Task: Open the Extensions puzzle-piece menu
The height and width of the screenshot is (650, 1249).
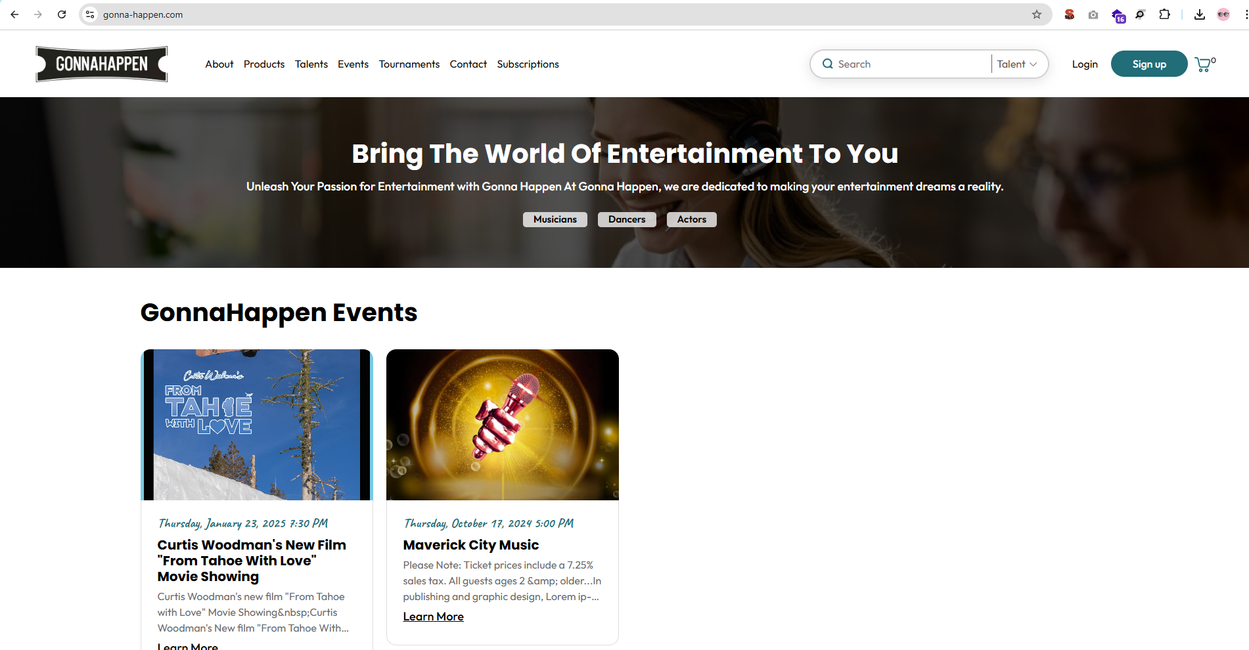Action: 1164,14
